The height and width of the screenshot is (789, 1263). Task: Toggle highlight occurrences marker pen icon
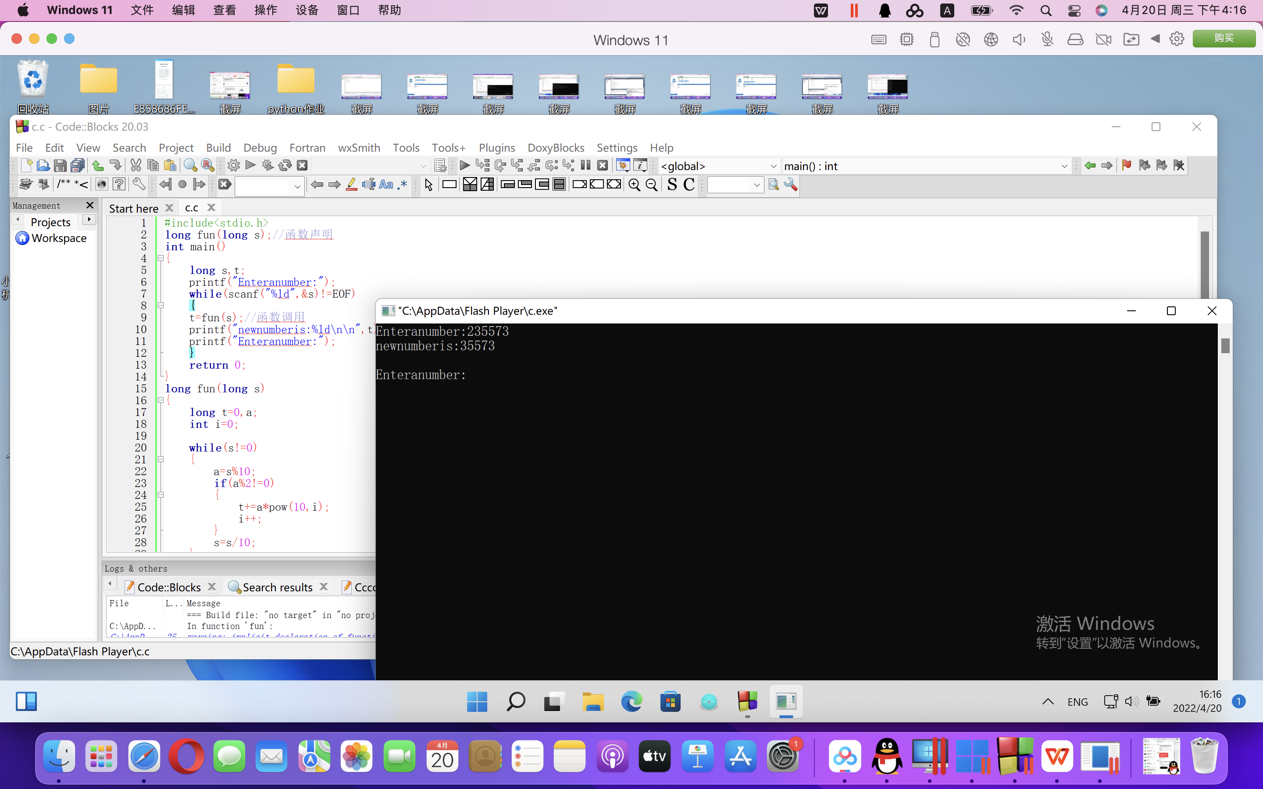351,185
